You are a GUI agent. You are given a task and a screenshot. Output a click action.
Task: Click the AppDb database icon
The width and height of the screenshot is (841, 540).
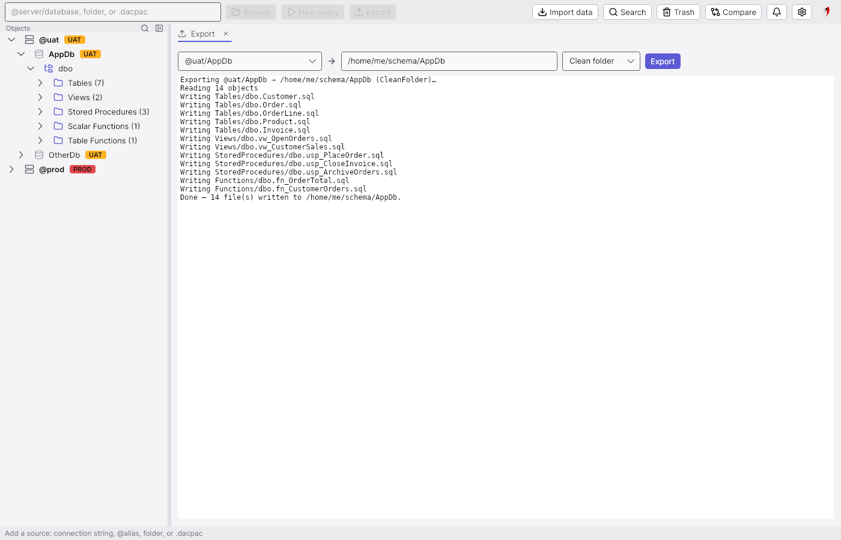39,54
